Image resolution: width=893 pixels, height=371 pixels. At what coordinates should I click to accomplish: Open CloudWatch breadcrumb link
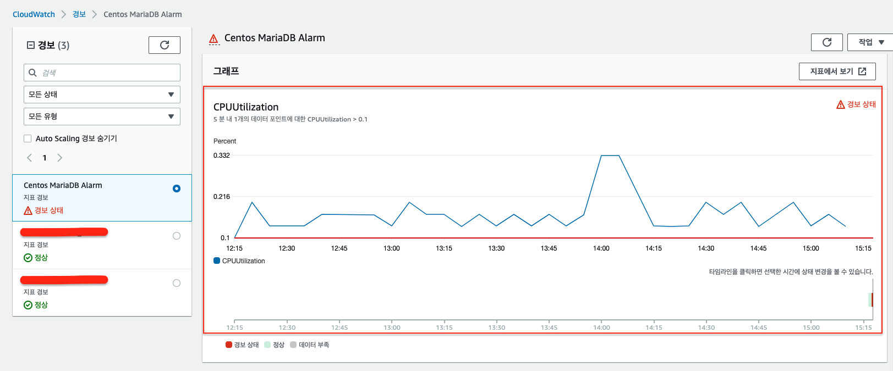point(34,14)
